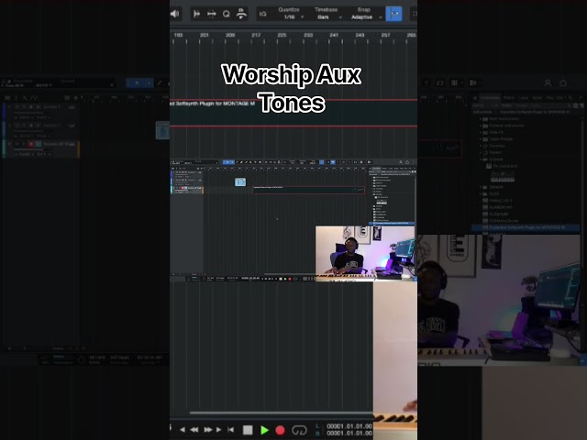Click the blue arrow tool in the small toolbar
This screenshot has height=440, width=587.
point(227,162)
